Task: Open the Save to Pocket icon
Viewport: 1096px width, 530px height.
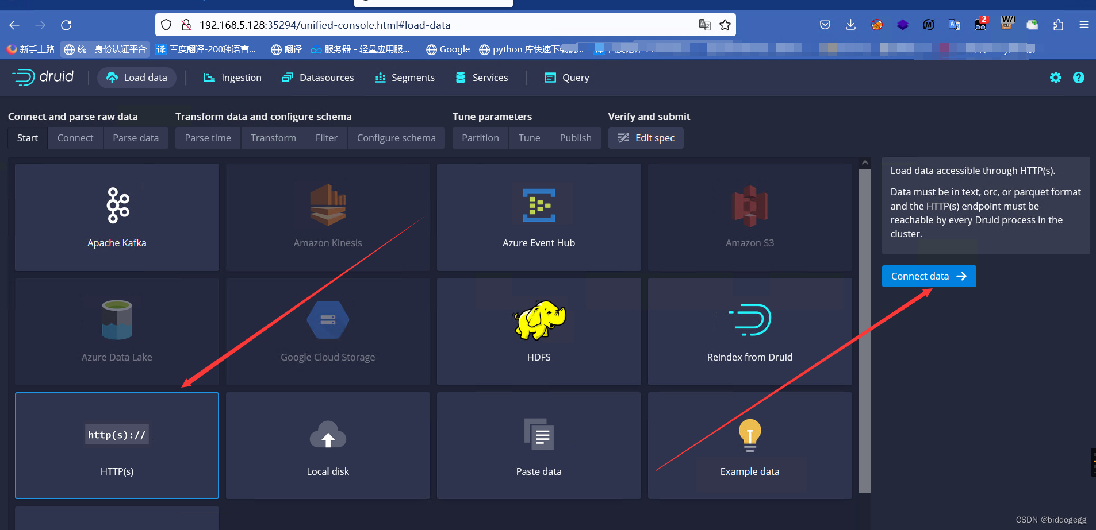Action: point(825,25)
